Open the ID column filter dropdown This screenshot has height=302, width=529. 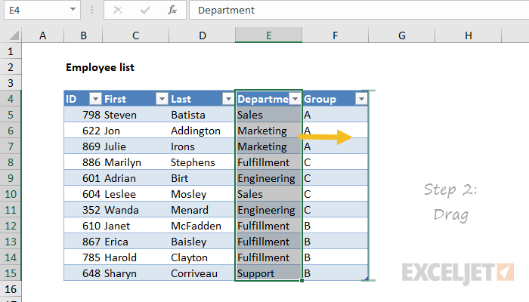(94, 99)
